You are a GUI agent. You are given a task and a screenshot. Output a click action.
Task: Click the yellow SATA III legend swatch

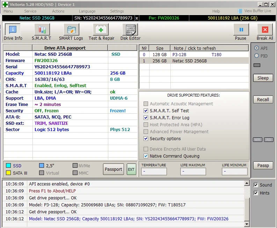click(8, 173)
